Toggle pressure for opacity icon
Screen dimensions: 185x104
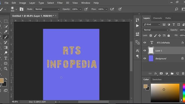[x=86, y=9]
